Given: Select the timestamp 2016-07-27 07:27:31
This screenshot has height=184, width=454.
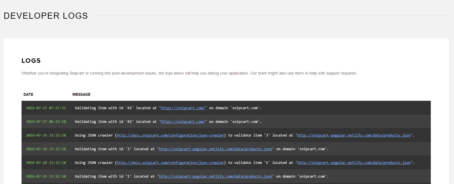Looking at the screenshot, I should point(46,108).
